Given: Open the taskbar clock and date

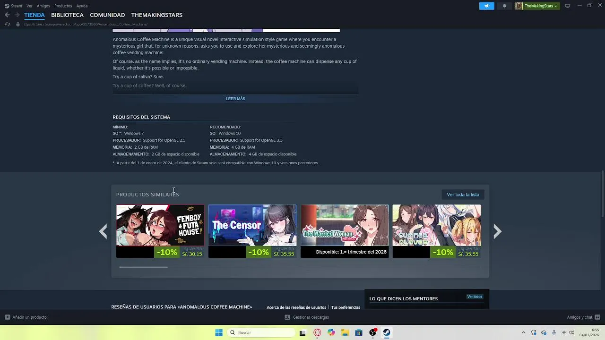Looking at the screenshot, I should point(589,332).
